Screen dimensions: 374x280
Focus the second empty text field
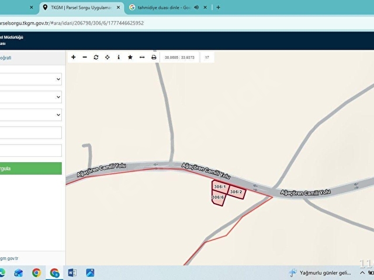tap(30, 150)
